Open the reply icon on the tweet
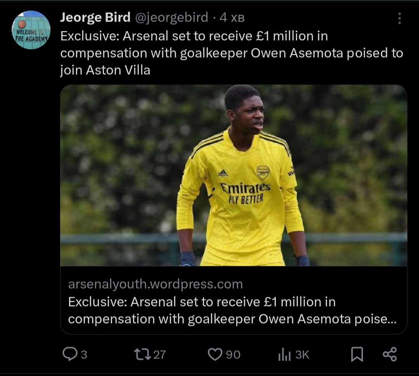 click(x=69, y=354)
